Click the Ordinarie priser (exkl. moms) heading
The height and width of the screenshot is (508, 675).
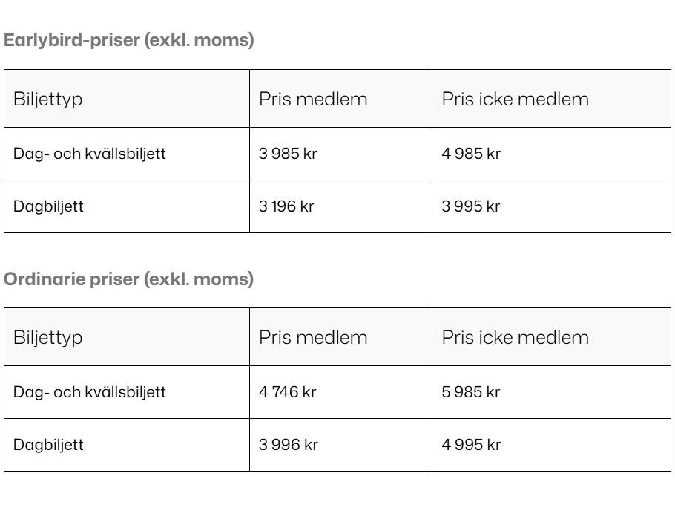(x=129, y=279)
